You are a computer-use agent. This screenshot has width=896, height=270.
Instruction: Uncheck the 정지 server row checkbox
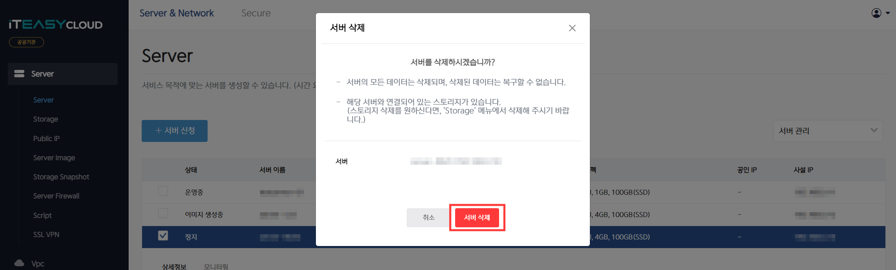[x=163, y=235]
